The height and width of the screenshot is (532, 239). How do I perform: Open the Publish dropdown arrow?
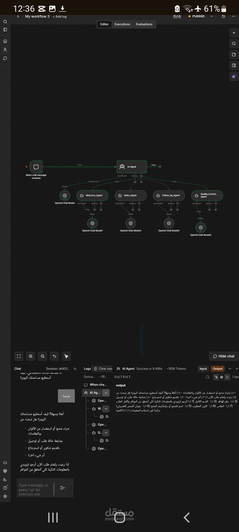(212, 16)
